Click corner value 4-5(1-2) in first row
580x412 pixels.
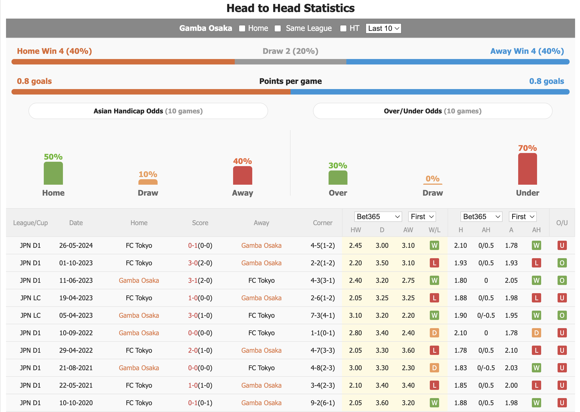[323, 245]
